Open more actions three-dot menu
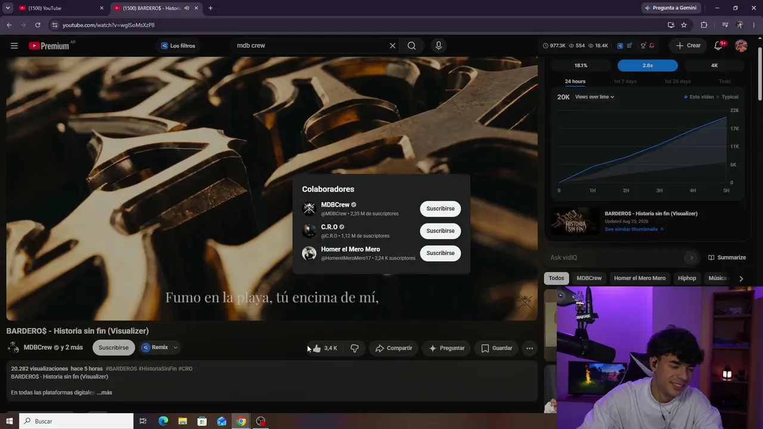This screenshot has width=763, height=429. [529, 348]
